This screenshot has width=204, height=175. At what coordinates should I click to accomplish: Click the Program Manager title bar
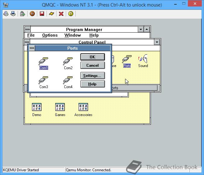click(84, 29)
